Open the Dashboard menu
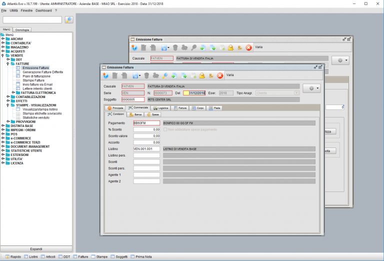Image resolution: width=384 pixels, height=261 pixels. [43, 10]
